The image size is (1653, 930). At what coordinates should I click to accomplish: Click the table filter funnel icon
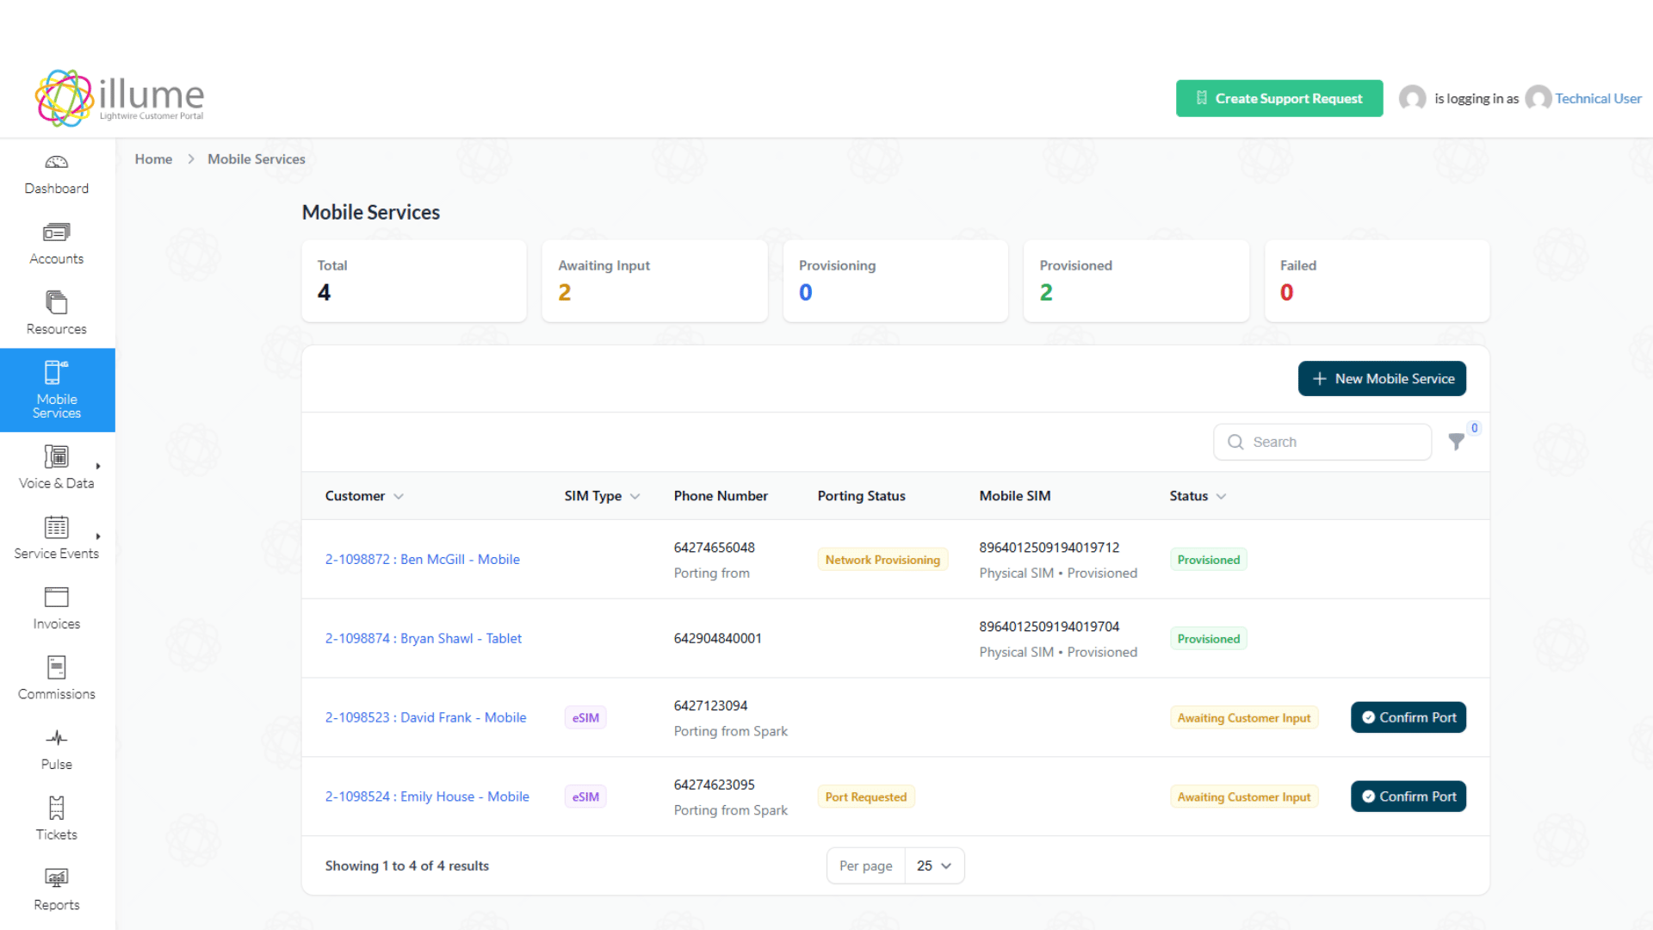tap(1456, 442)
